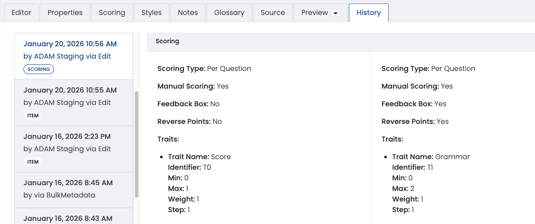Choose the January 16, 2026 2:23 PM revision

pyautogui.click(x=67, y=137)
